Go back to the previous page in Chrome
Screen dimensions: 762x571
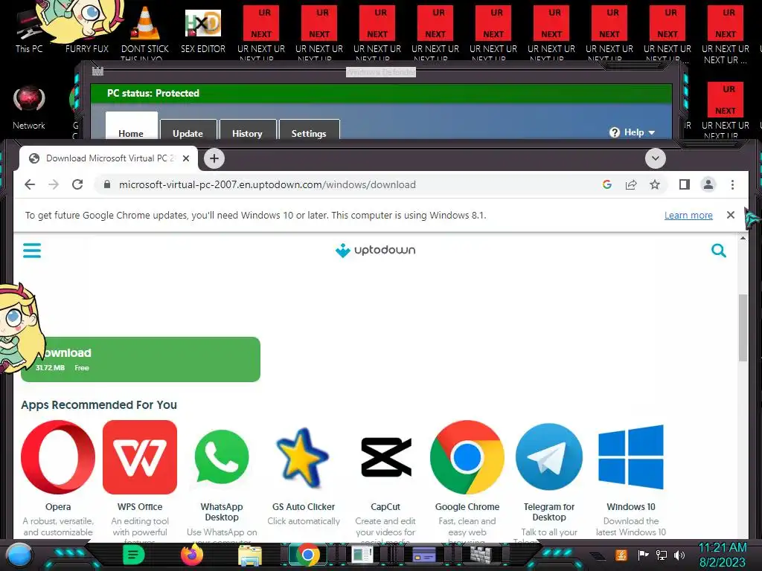pos(30,184)
